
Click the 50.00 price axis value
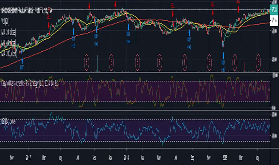point(274,31)
